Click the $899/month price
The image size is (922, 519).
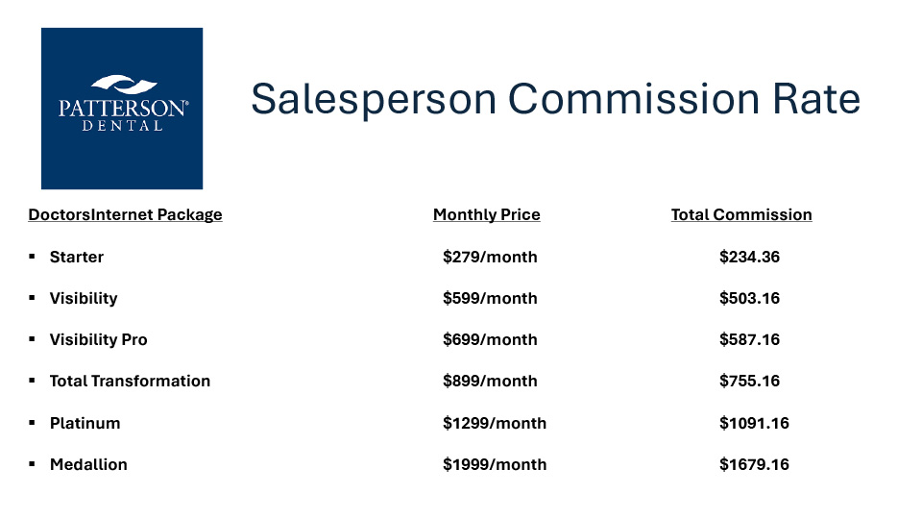click(x=490, y=381)
